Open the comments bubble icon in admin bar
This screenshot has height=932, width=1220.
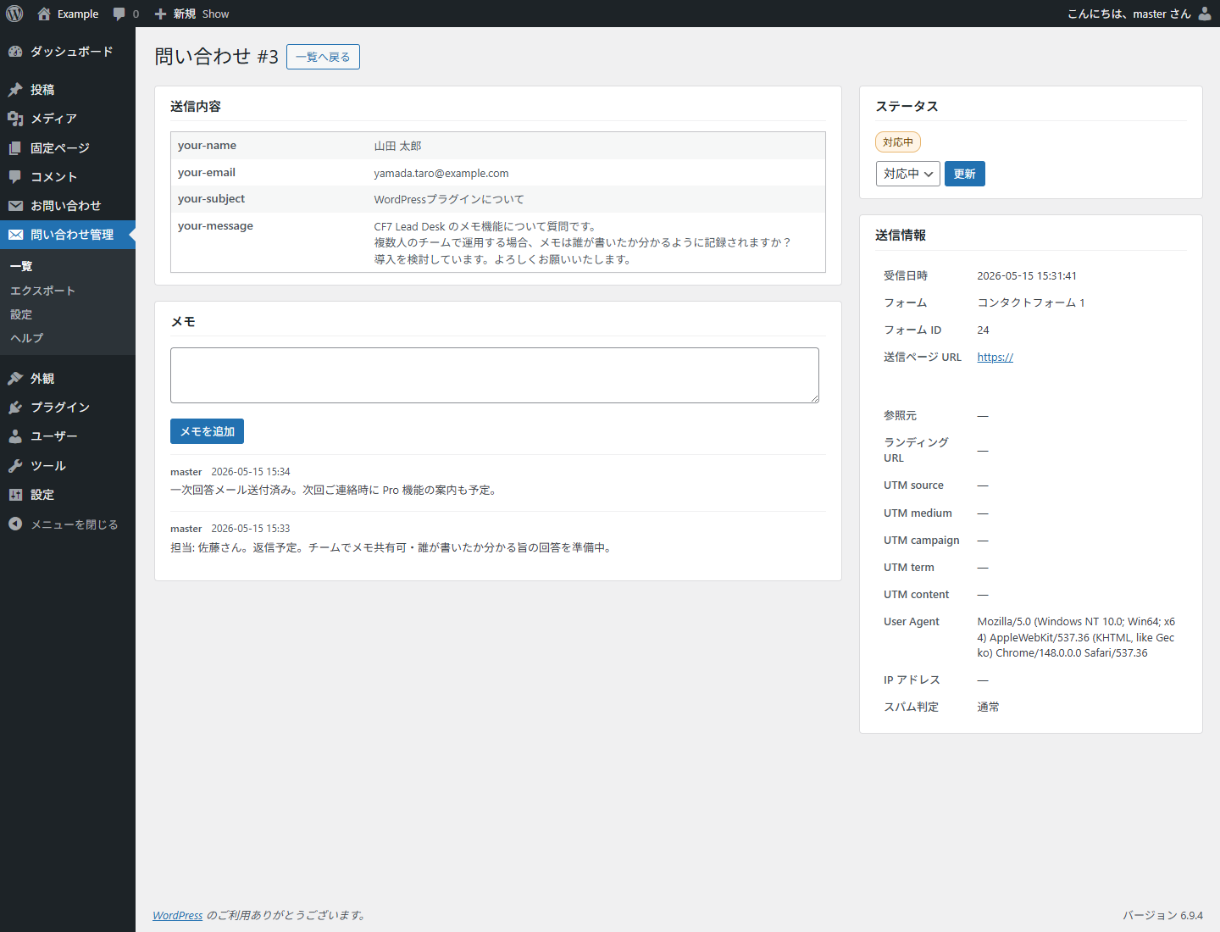point(119,14)
